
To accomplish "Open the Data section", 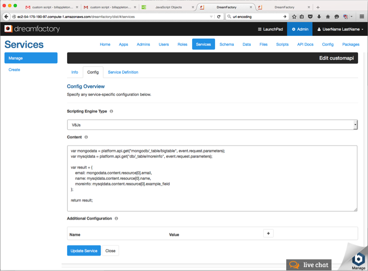I will point(247,44).
